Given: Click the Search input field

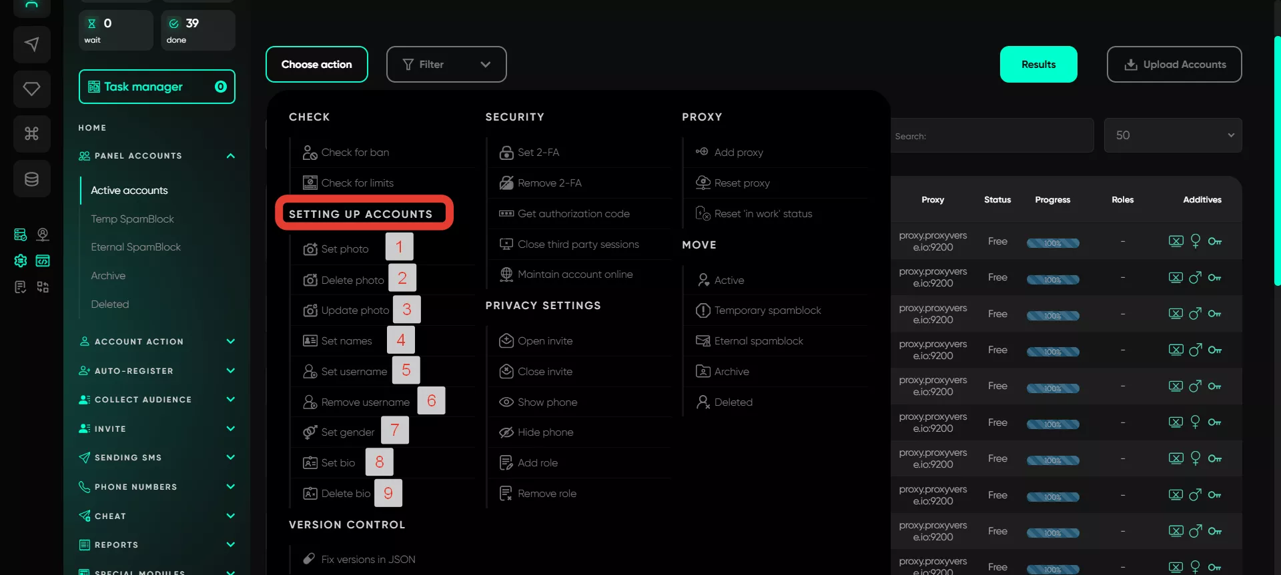Looking at the screenshot, I should click(992, 135).
